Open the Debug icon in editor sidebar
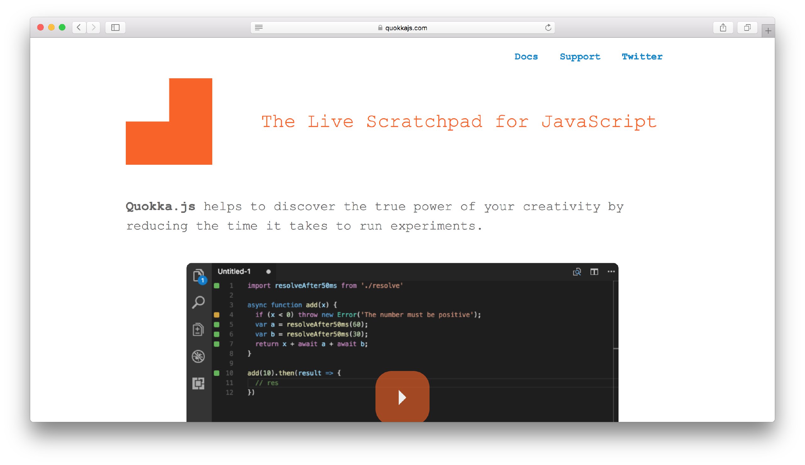The height and width of the screenshot is (465, 805). 198,356
